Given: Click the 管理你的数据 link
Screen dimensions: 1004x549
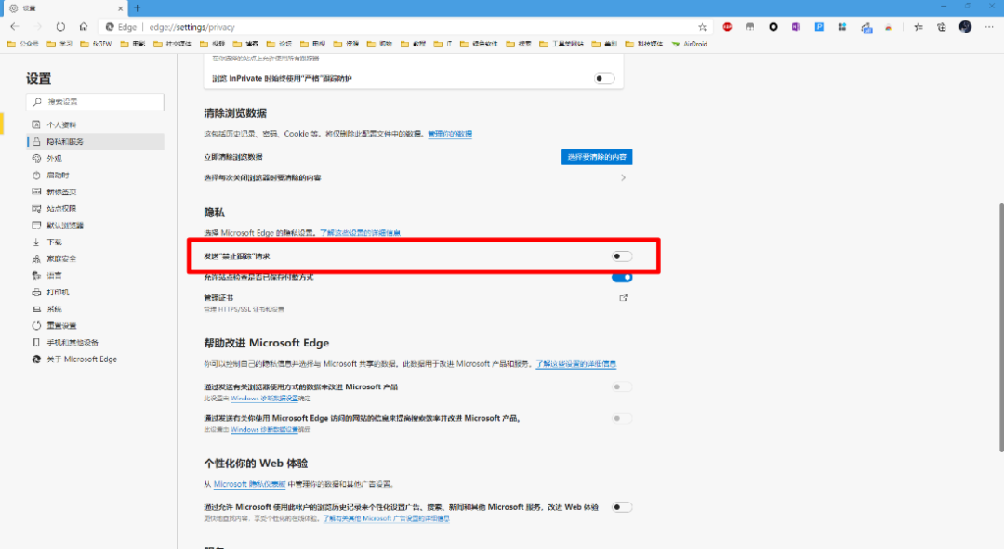Looking at the screenshot, I should click(450, 134).
